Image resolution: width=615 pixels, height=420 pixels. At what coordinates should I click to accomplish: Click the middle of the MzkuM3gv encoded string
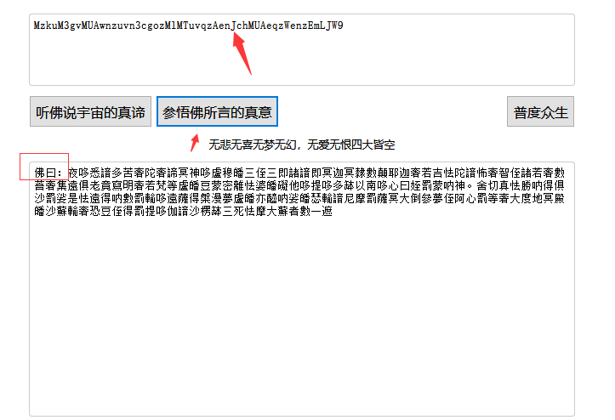click(x=188, y=26)
